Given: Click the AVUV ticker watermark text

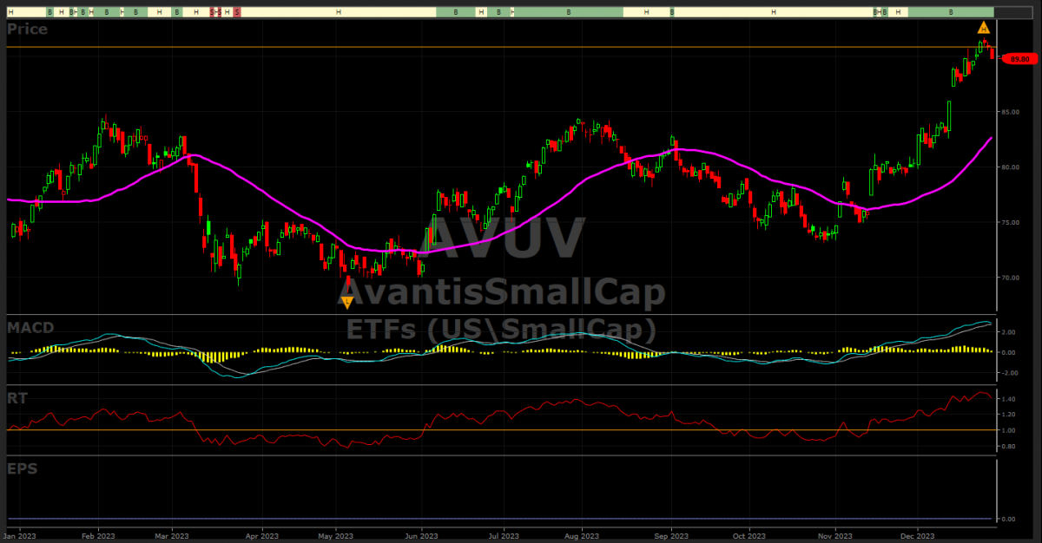Looking at the screenshot, I should click(x=504, y=237).
